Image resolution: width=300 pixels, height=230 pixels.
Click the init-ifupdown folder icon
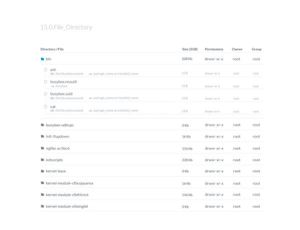point(42,136)
